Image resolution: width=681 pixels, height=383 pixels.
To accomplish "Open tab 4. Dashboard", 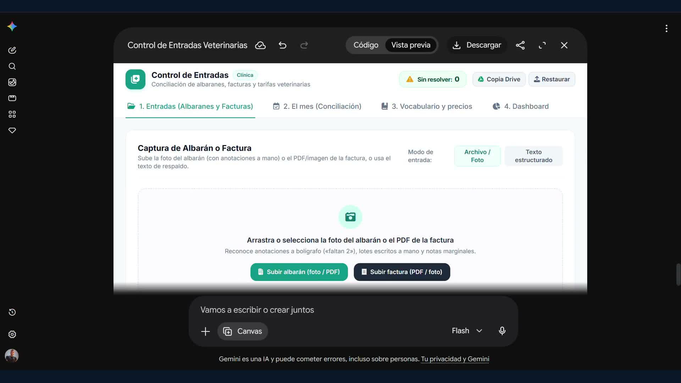I will coord(520,106).
